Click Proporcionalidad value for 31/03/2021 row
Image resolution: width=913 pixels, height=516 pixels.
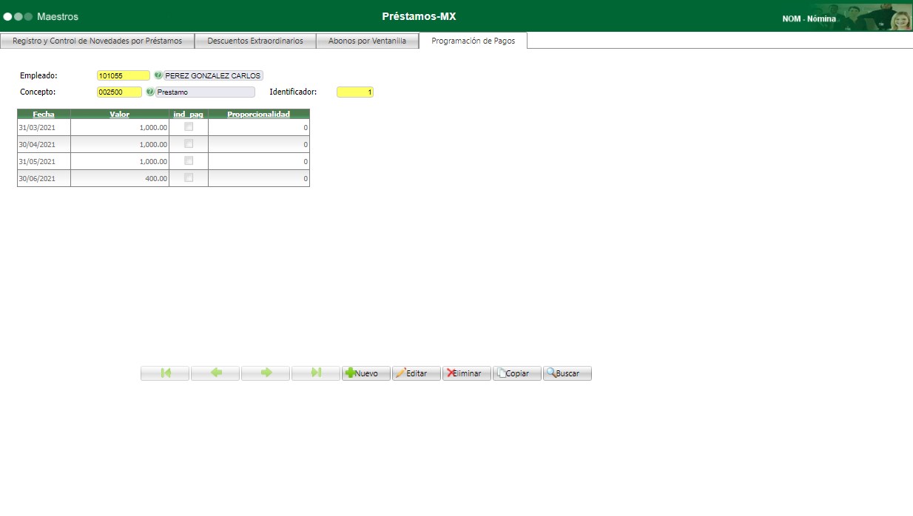(x=259, y=127)
